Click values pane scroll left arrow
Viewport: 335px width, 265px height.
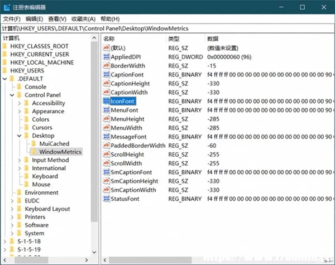tap(105, 260)
